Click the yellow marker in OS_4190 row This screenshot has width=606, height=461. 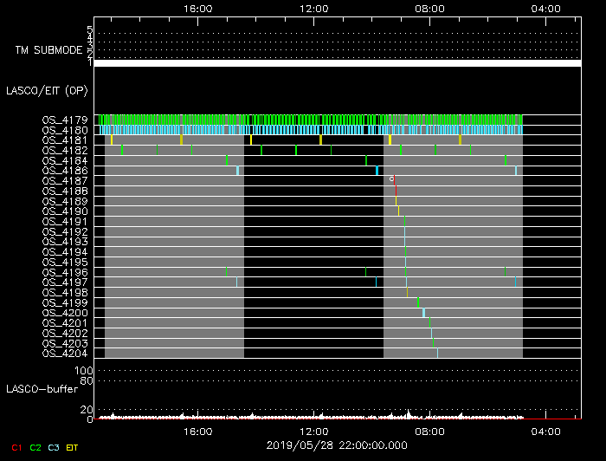pos(399,211)
